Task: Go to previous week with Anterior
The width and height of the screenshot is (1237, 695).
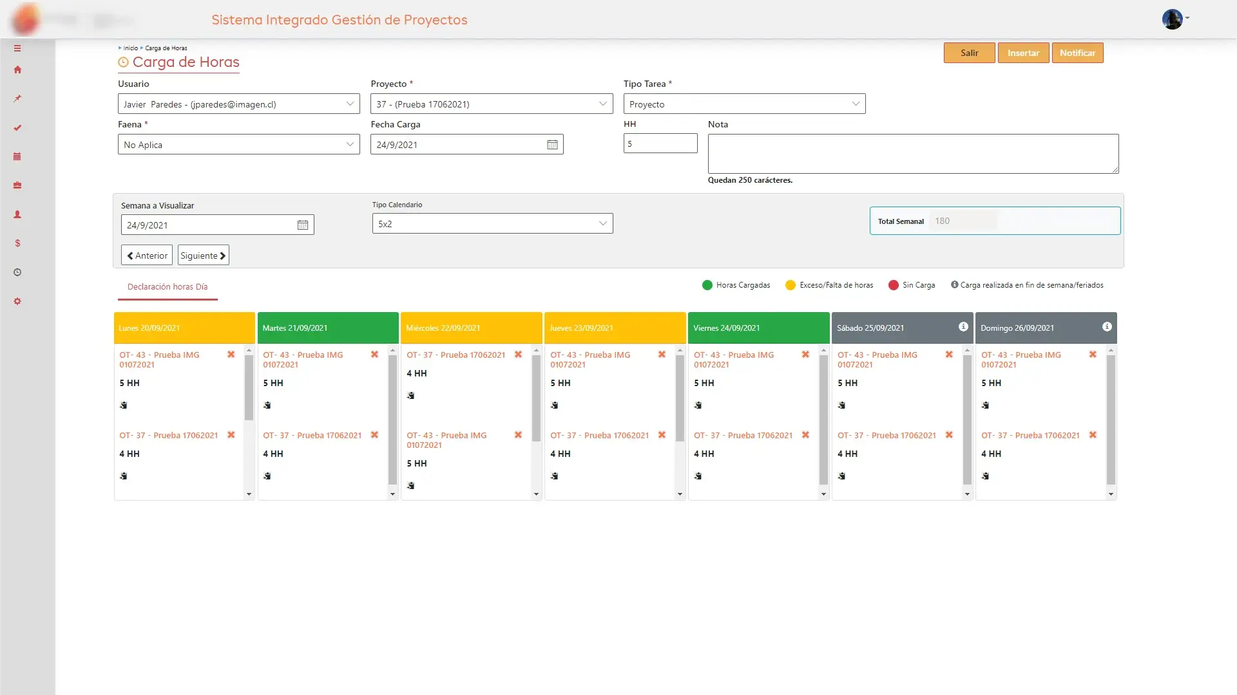Action: coord(147,255)
